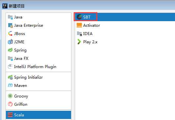Select the Scala category
Image resolution: width=175 pixels, height=120 pixels.
click(38, 115)
